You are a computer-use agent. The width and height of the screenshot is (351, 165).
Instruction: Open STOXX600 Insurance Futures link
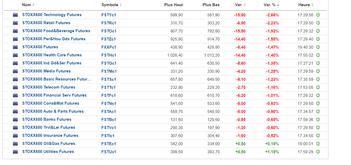[50, 135]
